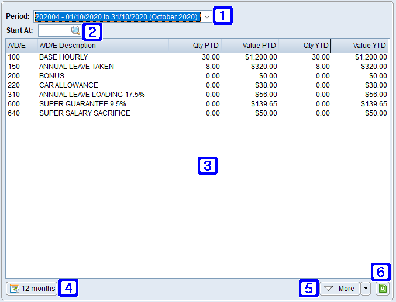Image resolution: width=396 pixels, height=302 pixels.
Task: Click the Excel export icon
Action: click(x=383, y=288)
